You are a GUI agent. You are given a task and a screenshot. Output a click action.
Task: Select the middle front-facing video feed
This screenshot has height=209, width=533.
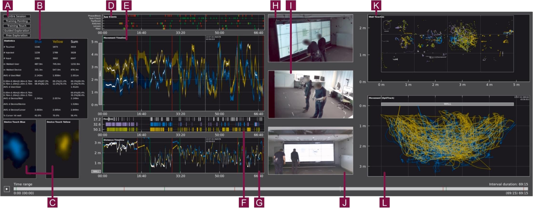310,94
